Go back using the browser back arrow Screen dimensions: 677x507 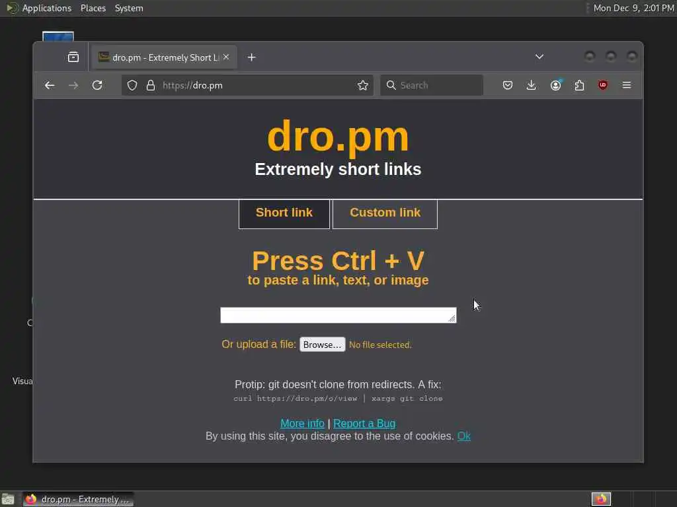click(50, 85)
